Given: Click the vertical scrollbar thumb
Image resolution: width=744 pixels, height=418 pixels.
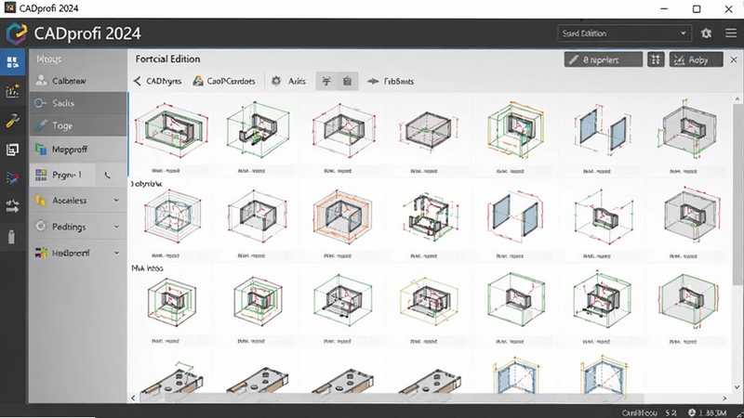Looking at the screenshot, I should (737, 194).
